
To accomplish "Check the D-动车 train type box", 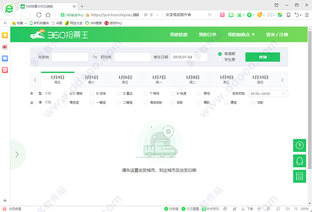I will click(x=92, y=93).
